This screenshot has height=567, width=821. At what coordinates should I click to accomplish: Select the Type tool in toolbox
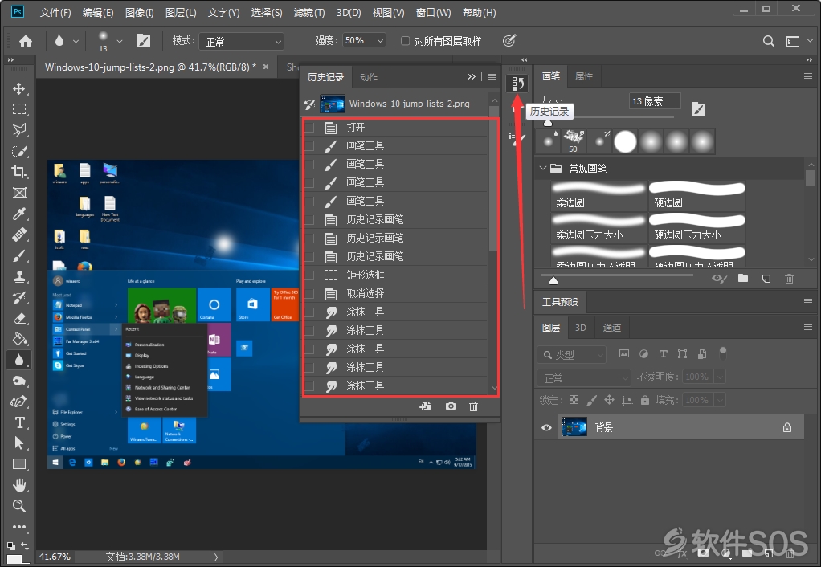click(19, 422)
